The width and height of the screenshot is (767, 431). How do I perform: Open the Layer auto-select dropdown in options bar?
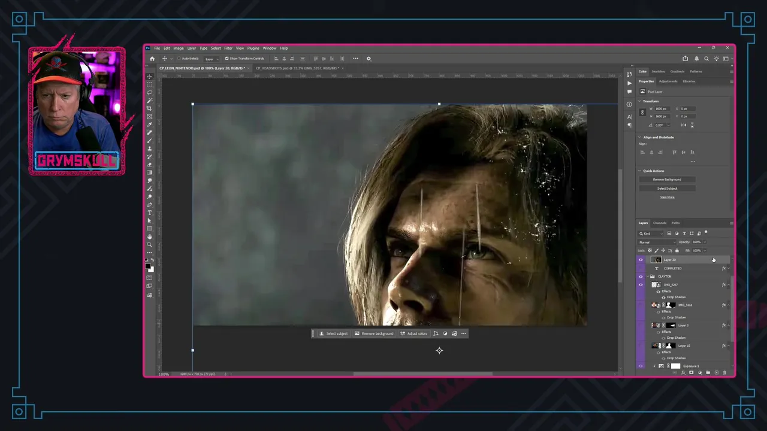click(212, 59)
